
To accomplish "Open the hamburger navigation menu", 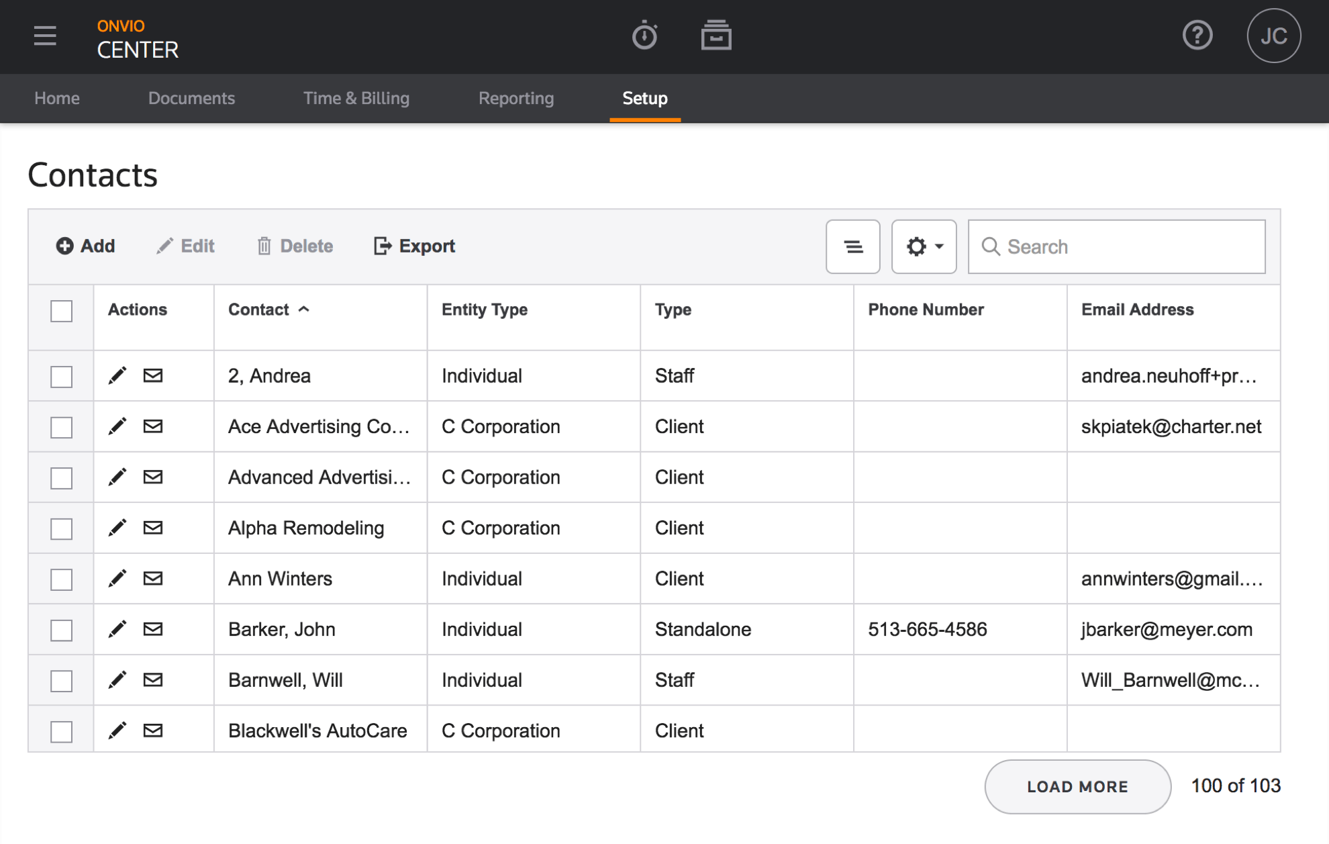I will coord(45,36).
